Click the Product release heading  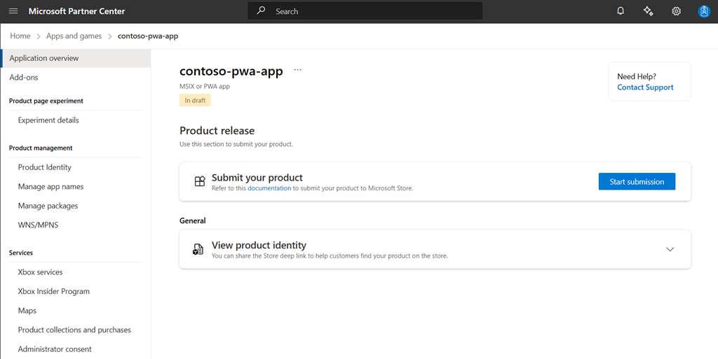(x=217, y=131)
